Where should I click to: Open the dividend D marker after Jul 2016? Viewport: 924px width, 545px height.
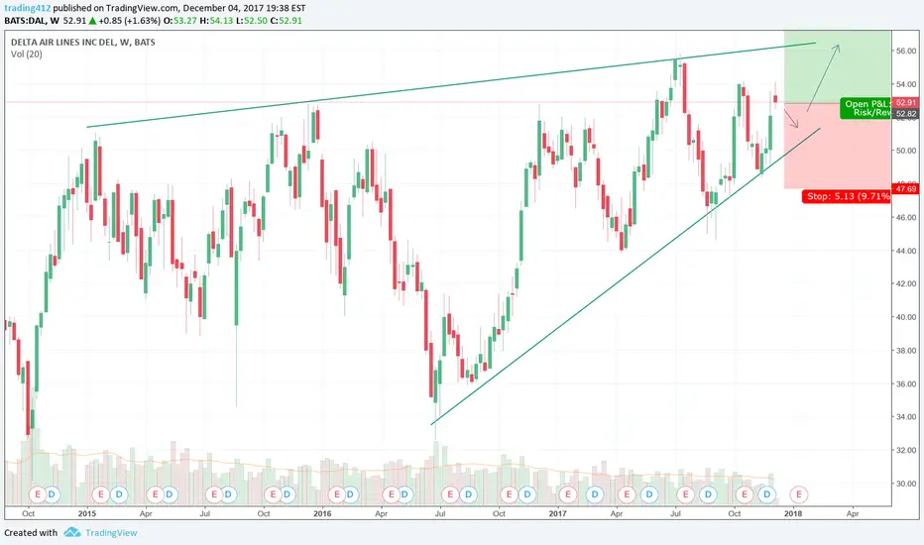pos(469,494)
